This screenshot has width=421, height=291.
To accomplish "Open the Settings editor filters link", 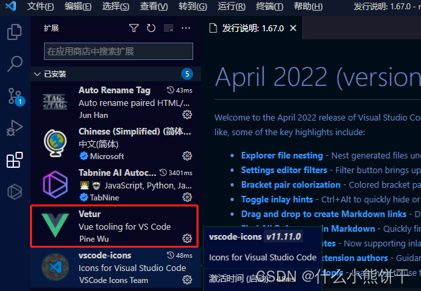I will point(284,170).
